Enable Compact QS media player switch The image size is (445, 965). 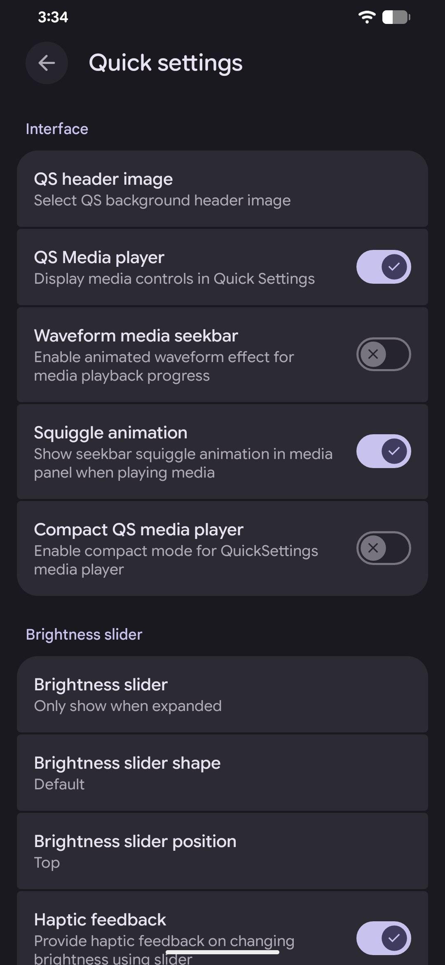point(383,548)
